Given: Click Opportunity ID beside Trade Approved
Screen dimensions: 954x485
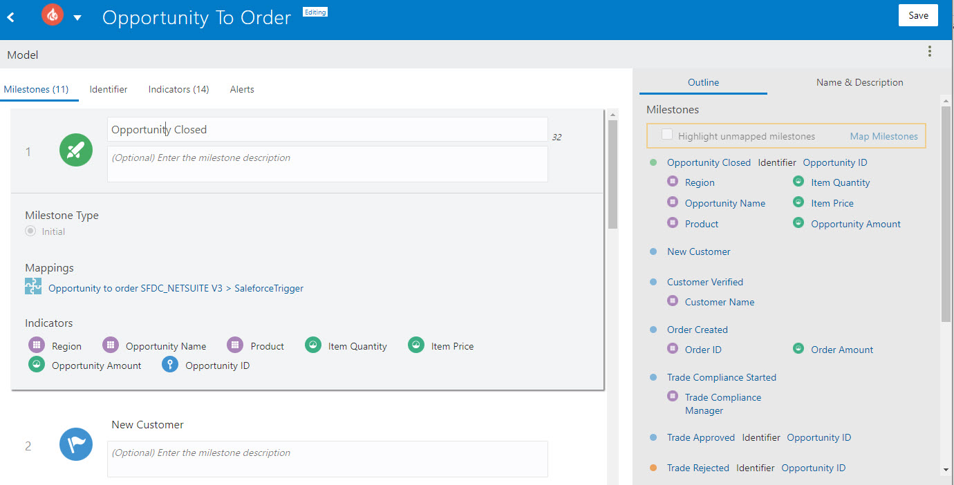Looking at the screenshot, I should [819, 437].
